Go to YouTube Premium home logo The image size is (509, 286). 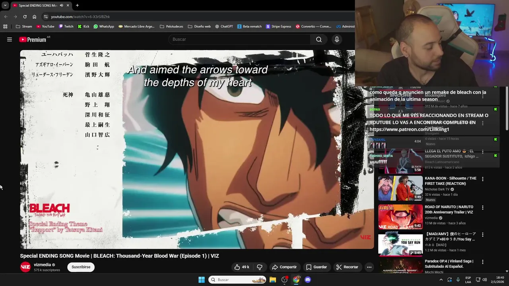[33, 39]
